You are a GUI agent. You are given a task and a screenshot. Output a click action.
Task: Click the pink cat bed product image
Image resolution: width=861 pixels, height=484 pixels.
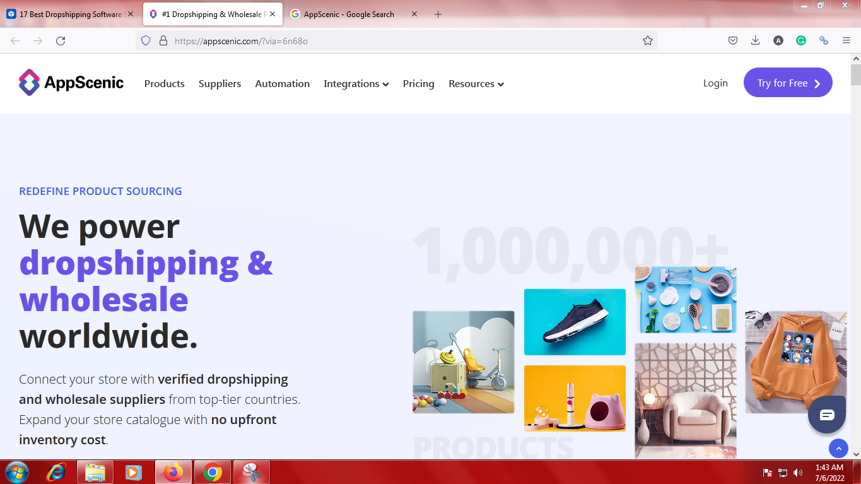575,398
